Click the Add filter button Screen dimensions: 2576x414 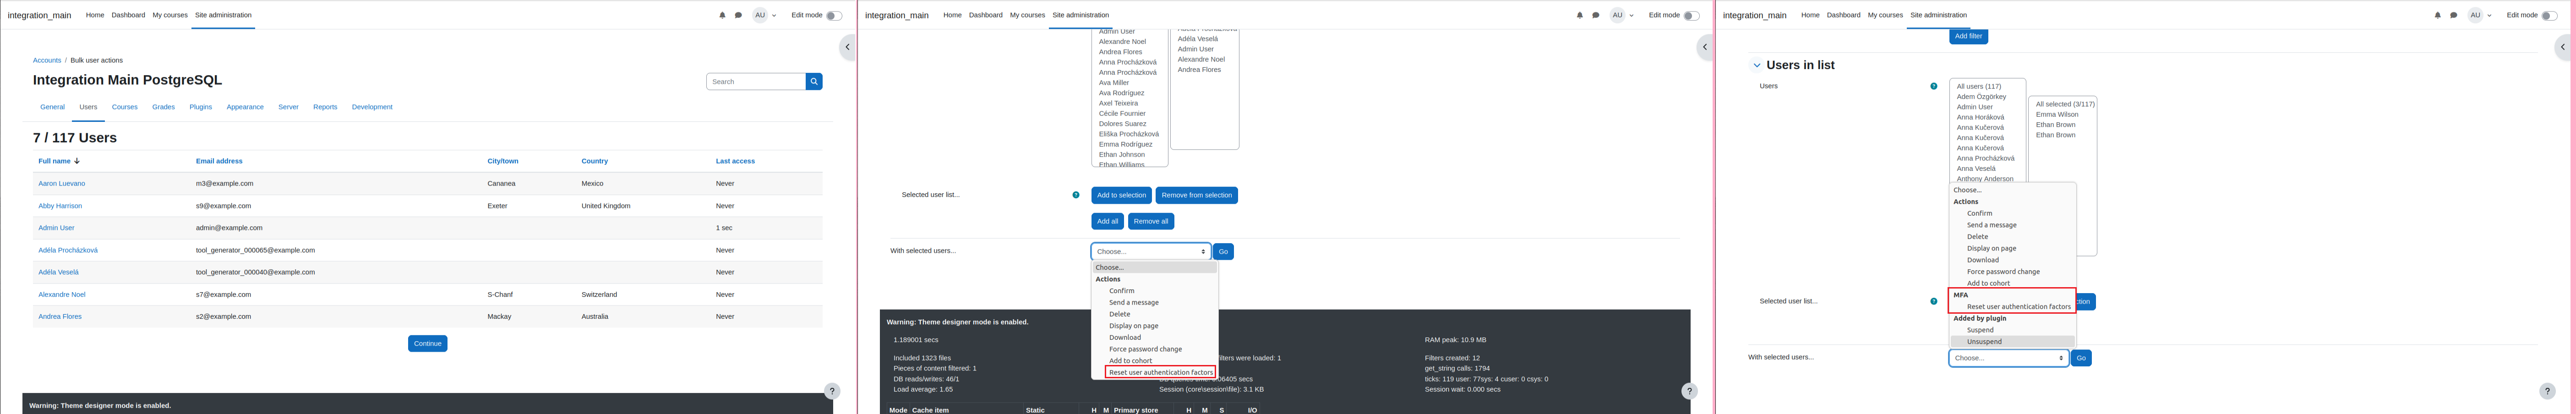click(x=1968, y=36)
